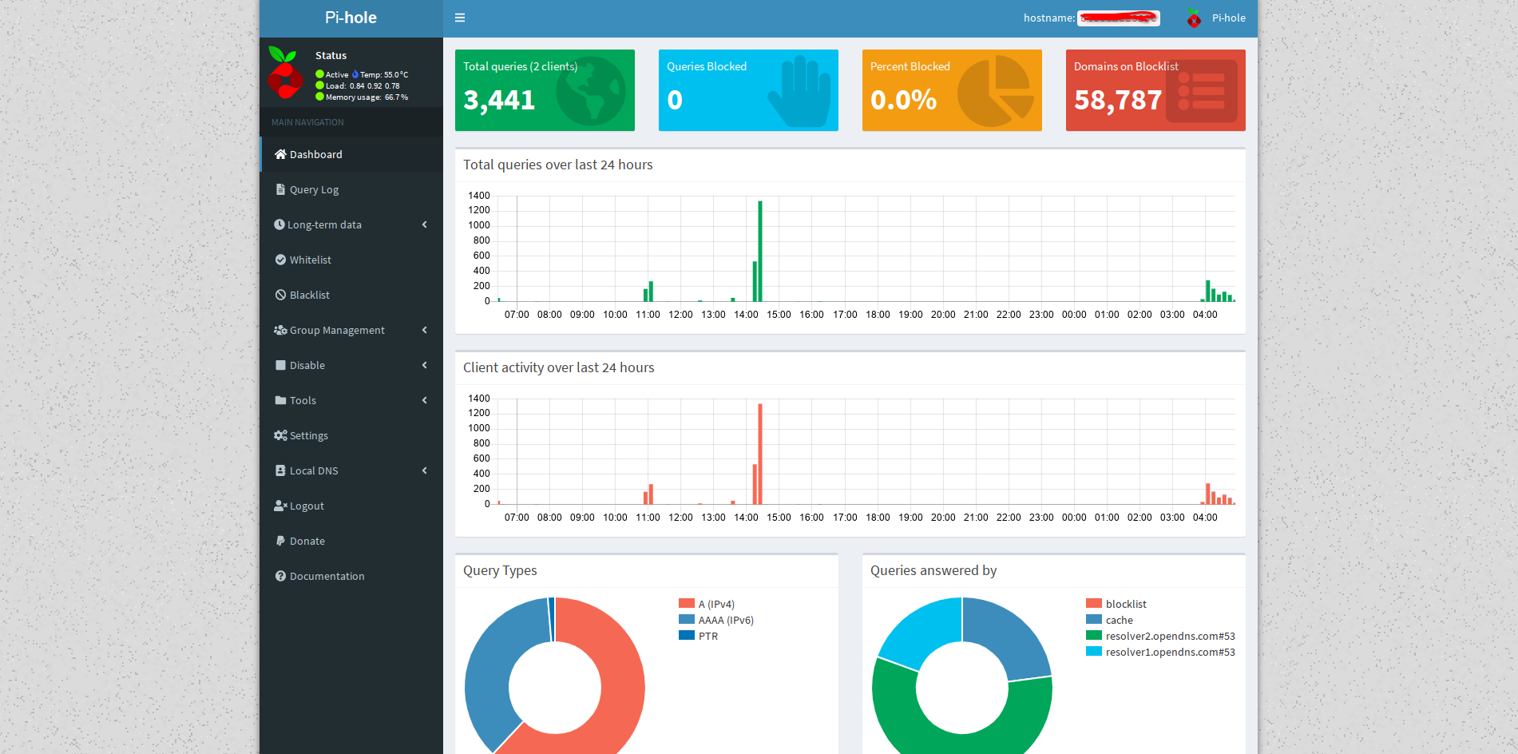
Task: Click the Disable stop icon
Action: tap(280, 365)
